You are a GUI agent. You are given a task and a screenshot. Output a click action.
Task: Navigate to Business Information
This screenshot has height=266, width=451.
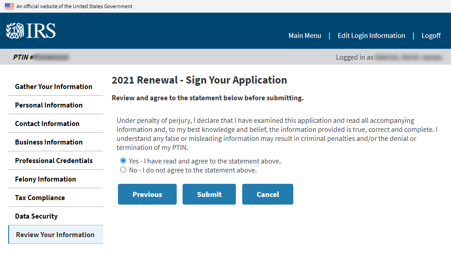[x=56, y=142]
